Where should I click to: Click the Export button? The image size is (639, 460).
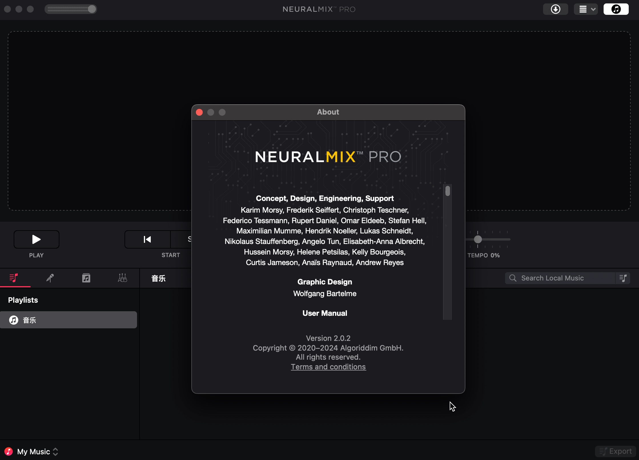[615, 451]
